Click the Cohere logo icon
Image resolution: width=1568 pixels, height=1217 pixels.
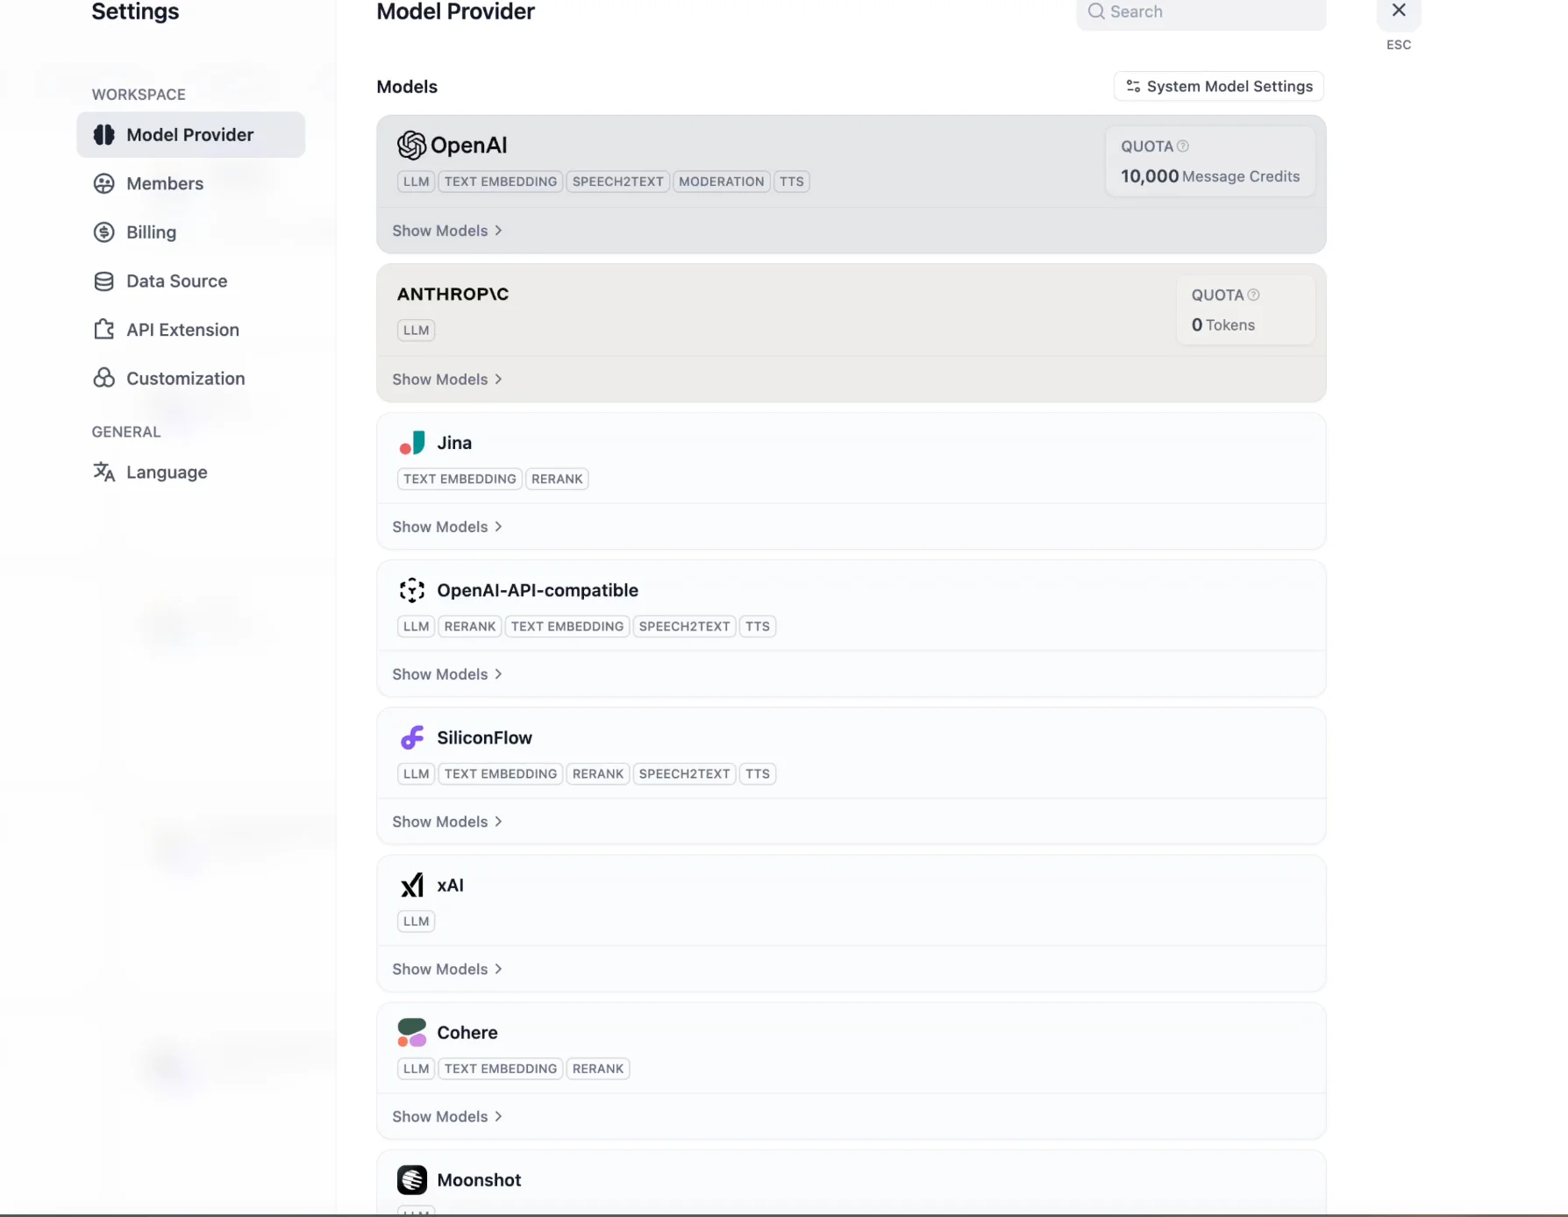coord(411,1033)
